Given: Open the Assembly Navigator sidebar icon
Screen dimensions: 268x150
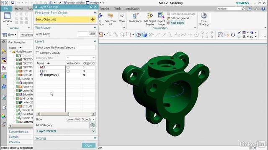Looking at the screenshot, I should [4, 52].
